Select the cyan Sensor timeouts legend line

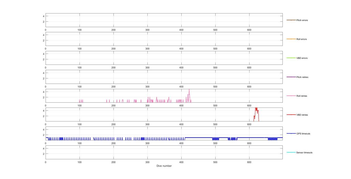[291, 152]
